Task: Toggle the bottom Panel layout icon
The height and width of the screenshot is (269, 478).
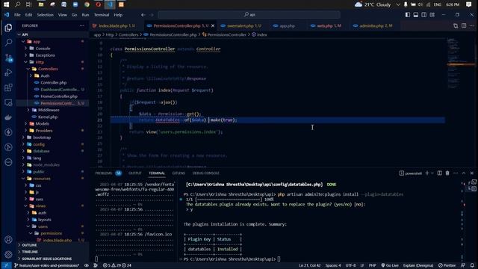Action: pyautogui.click(x=416, y=15)
